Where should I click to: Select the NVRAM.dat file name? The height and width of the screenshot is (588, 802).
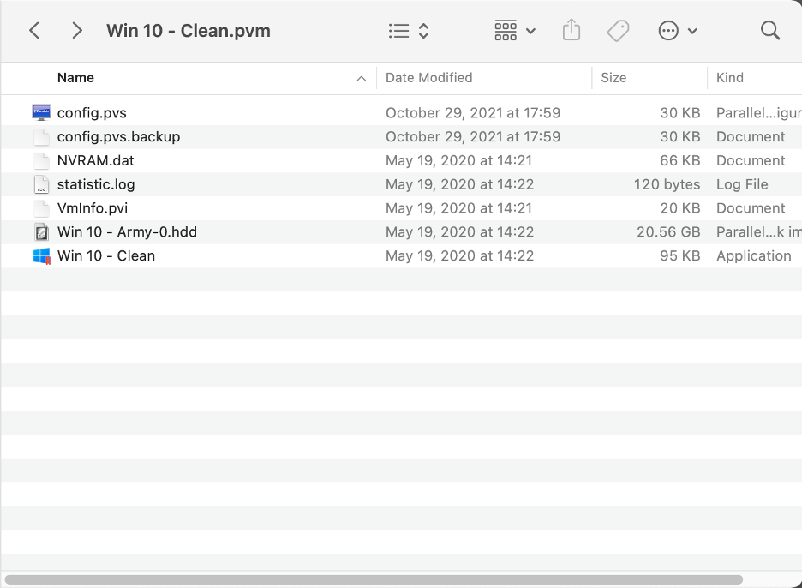[96, 160]
